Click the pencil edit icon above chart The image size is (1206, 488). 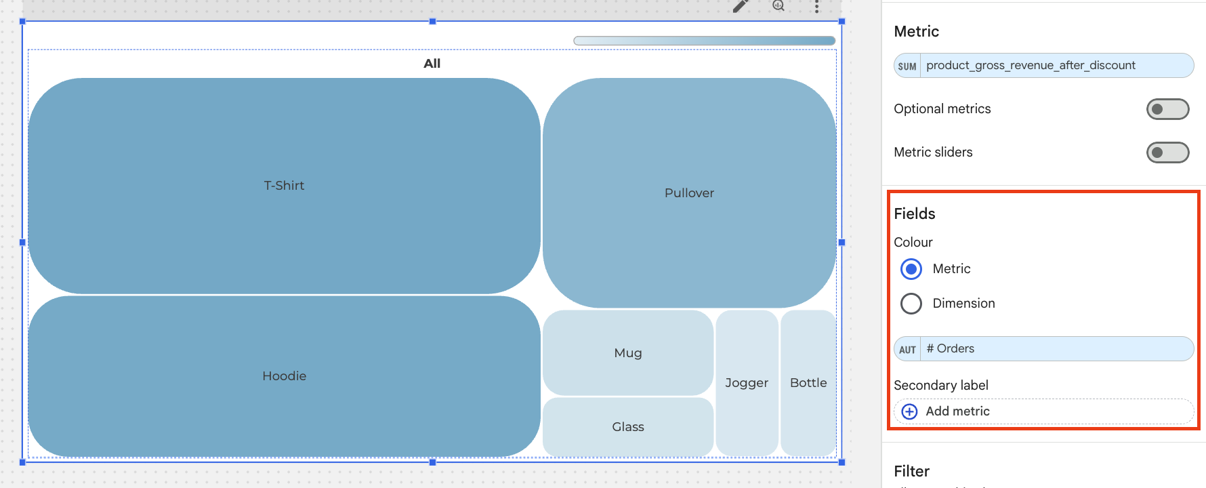point(741,6)
